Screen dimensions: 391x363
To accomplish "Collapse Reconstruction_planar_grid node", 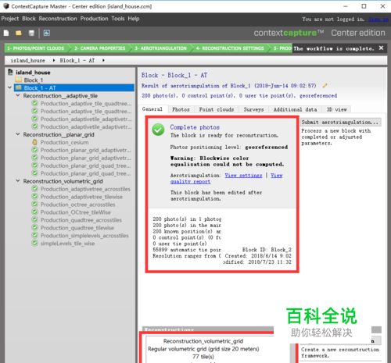I will coord(18,134).
